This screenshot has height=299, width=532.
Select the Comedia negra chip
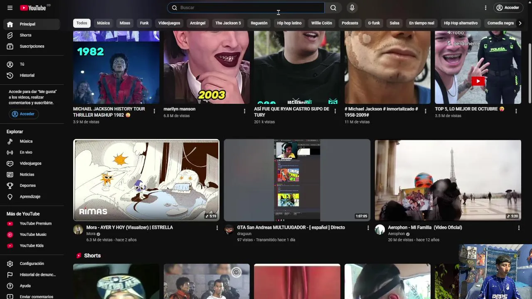pyautogui.click(x=500, y=23)
